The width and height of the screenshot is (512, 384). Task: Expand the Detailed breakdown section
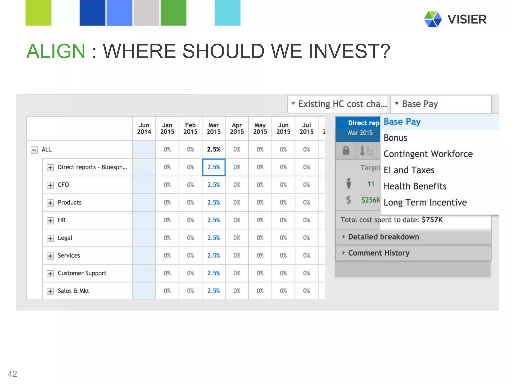pyautogui.click(x=413, y=237)
